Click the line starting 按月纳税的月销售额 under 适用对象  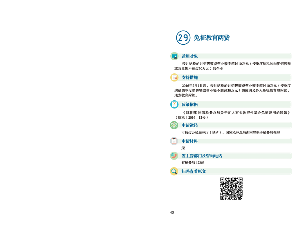[236, 64]
